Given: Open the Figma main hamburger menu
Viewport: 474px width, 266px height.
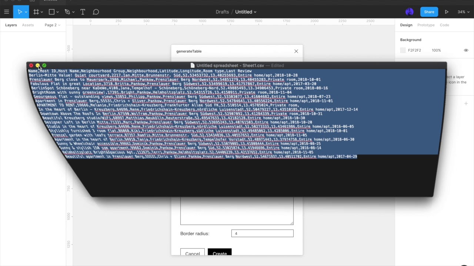Looking at the screenshot, I should point(6,12).
